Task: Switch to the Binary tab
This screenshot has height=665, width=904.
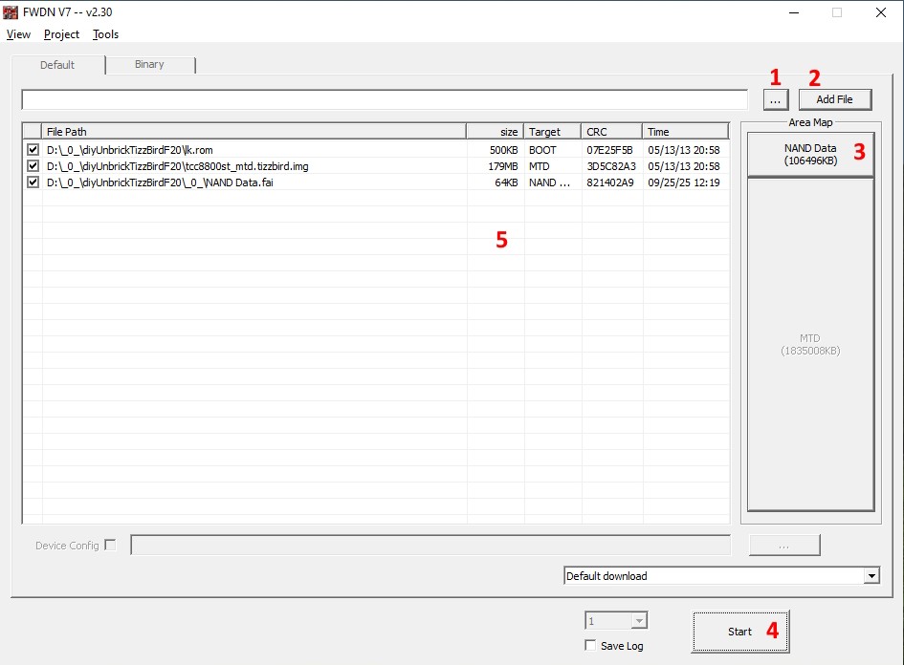Action: click(149, 65)
